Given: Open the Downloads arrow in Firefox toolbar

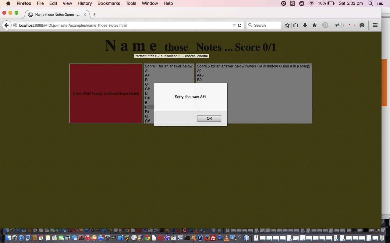Looking at the screenshot, I should point(305,26).
